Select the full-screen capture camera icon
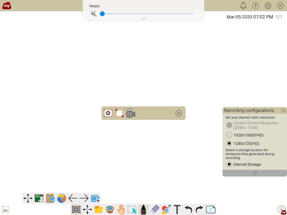287x215 pixels. pyautogui.click(x=108, y=113)
